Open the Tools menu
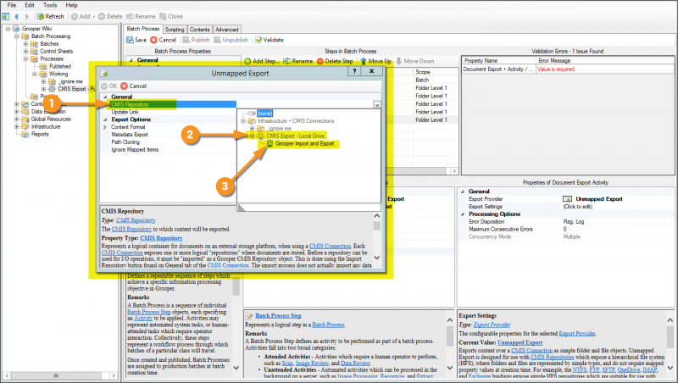This screenshot has height=383, width=678. click(x=50, y=5)
